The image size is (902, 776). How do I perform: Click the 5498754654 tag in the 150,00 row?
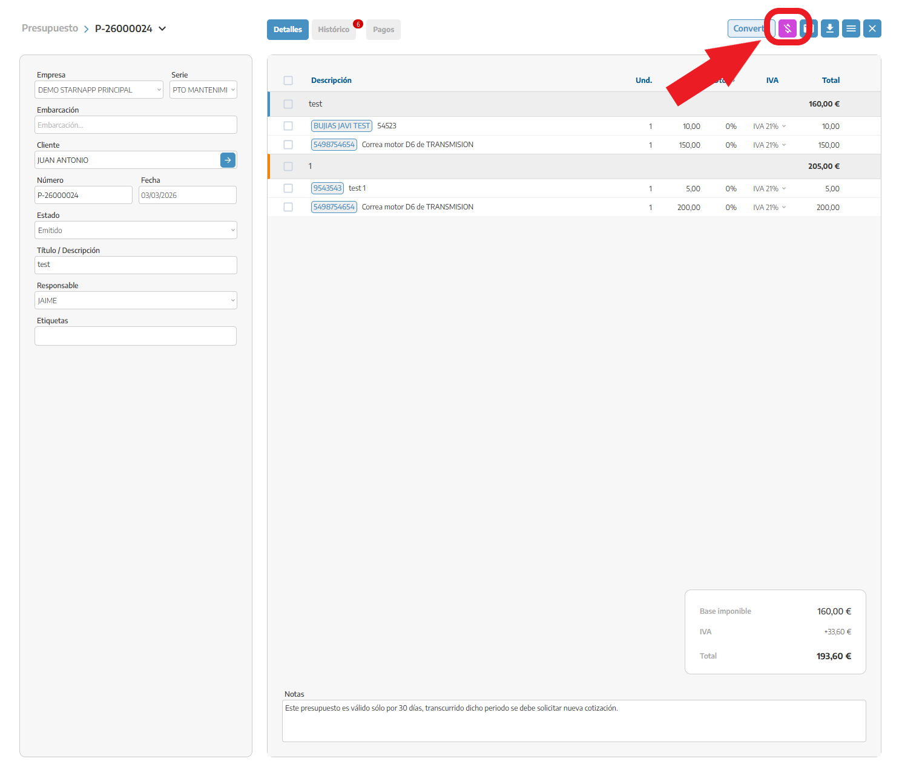coord(334,145)
